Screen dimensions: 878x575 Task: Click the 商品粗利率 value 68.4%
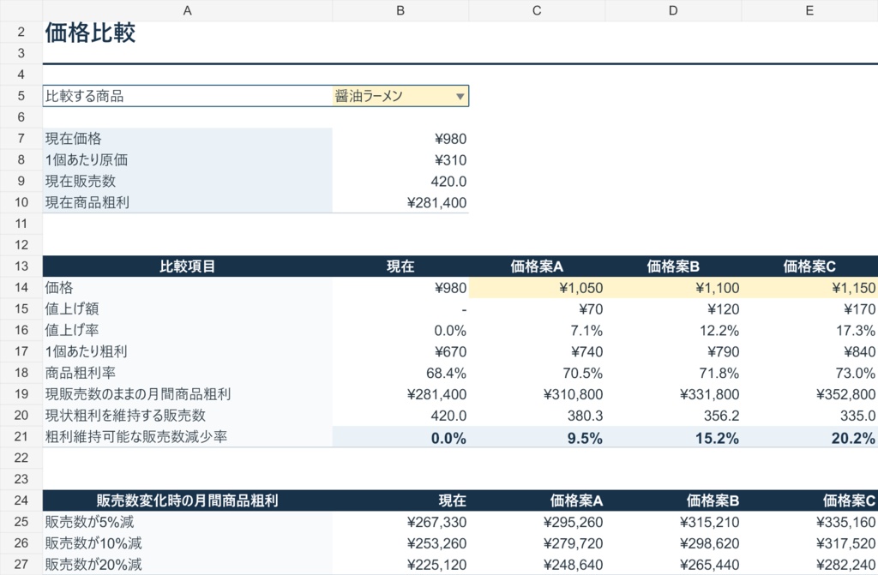coord(400,372)
